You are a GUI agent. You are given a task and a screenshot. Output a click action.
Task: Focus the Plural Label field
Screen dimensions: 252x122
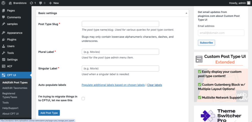click(x=120, y=52)
